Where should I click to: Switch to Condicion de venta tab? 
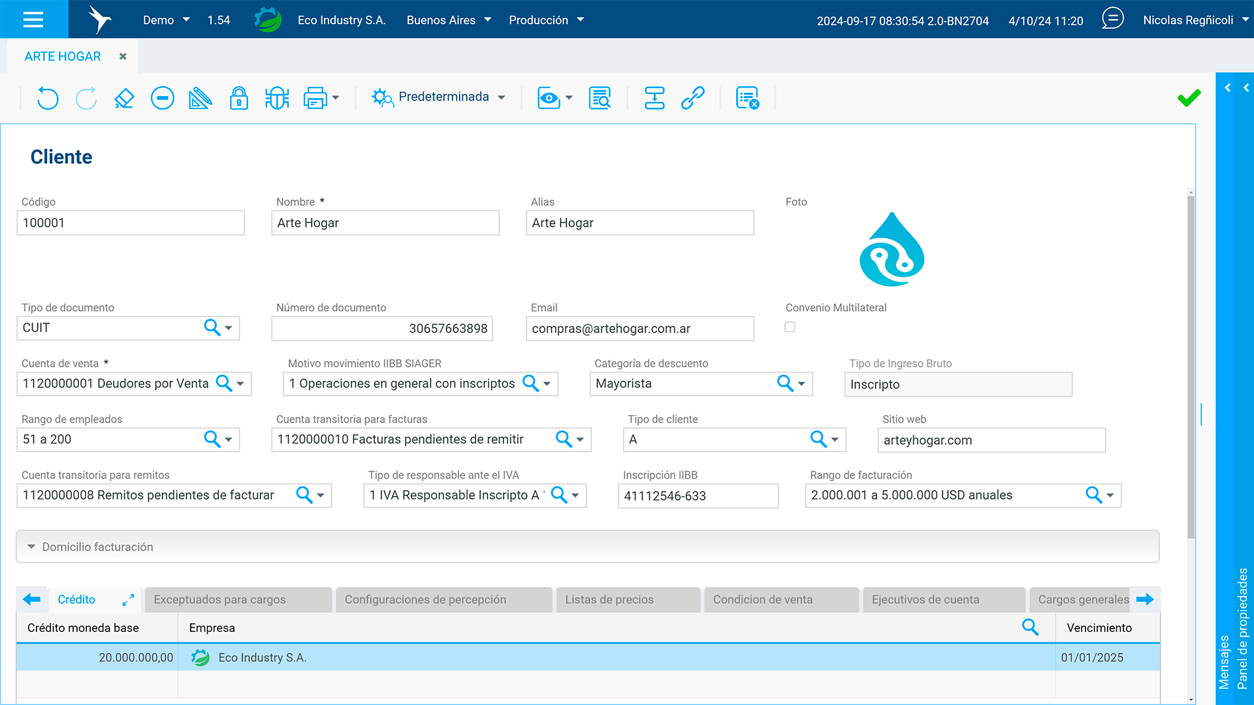tap(782, 599)
